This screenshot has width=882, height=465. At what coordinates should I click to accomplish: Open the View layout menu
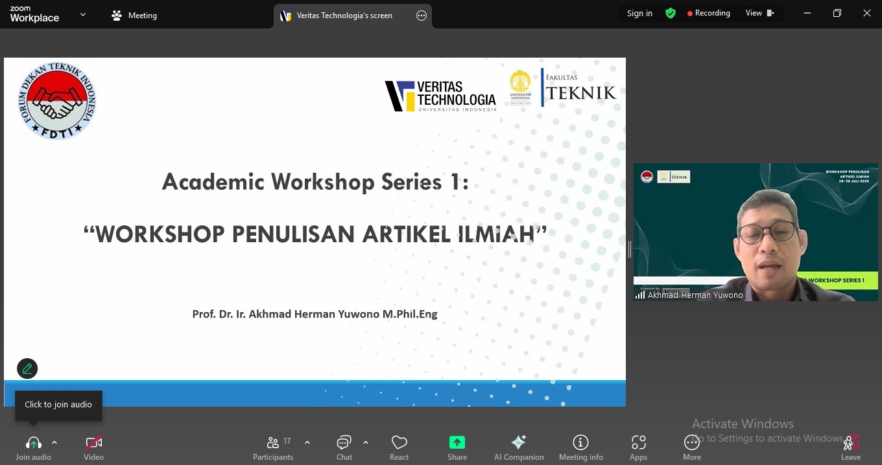point(759,14)
